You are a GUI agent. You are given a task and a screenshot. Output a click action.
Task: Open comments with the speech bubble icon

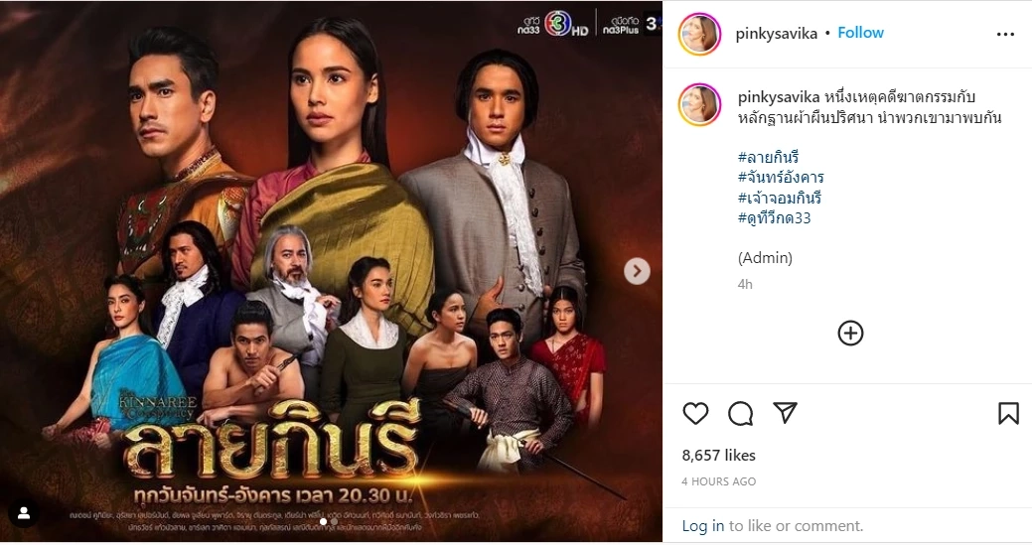[740, 414]
